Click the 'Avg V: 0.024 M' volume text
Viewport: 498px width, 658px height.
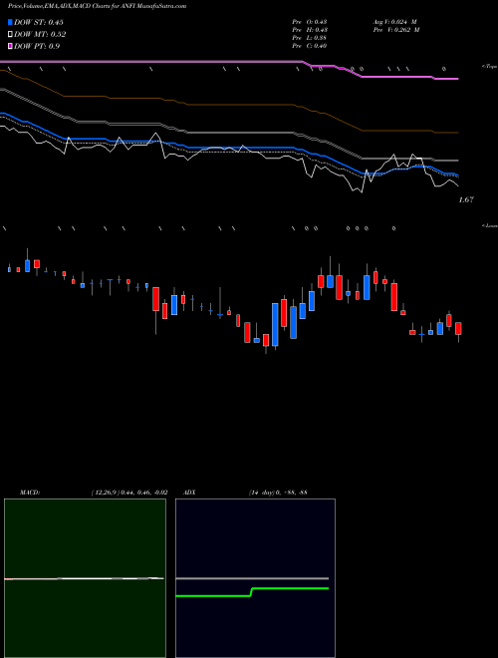click(394, 22)
